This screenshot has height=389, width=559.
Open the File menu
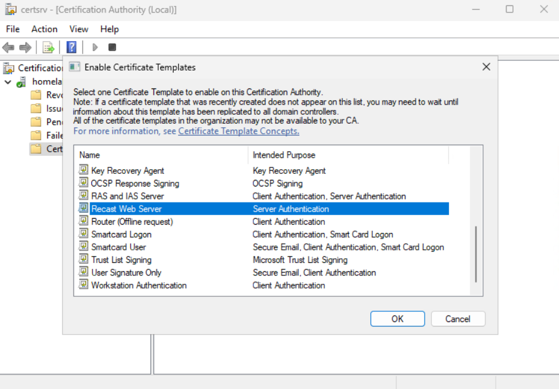[x=13, y=29]
